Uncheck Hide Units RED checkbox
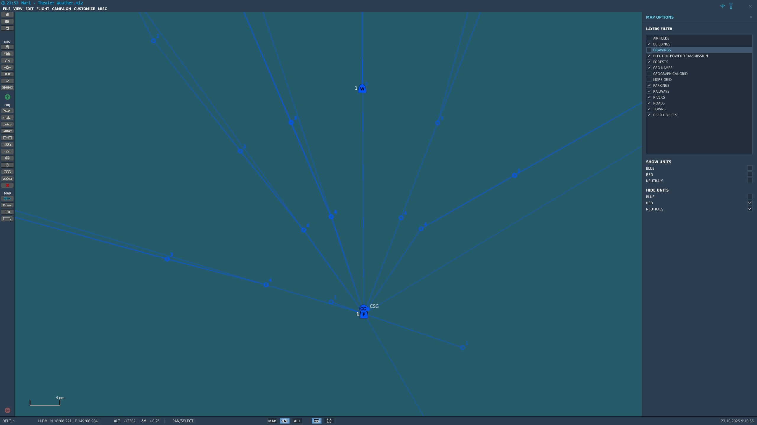 tap(750, 202)
